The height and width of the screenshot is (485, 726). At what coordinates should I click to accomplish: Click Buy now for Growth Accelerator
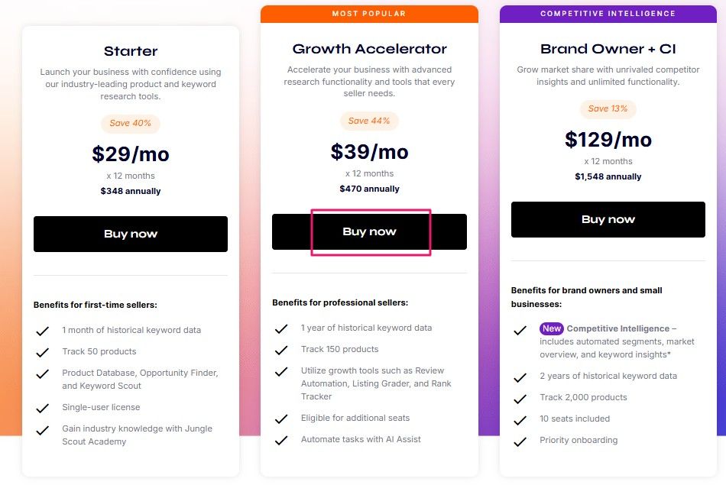pos(369,231)
